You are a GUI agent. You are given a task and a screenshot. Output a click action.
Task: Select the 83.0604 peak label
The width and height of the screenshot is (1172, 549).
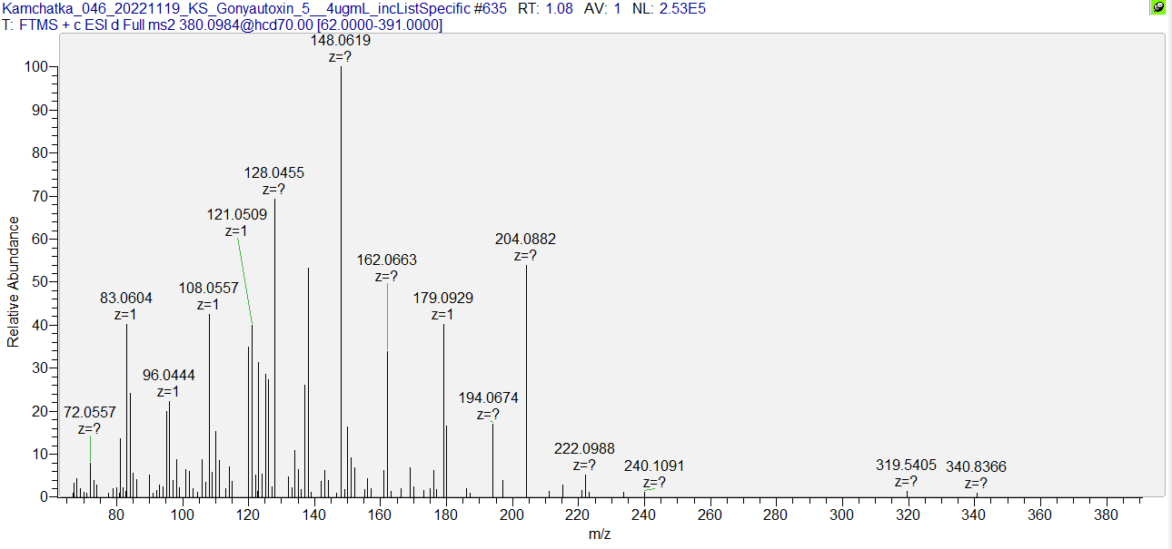[125, 299]
